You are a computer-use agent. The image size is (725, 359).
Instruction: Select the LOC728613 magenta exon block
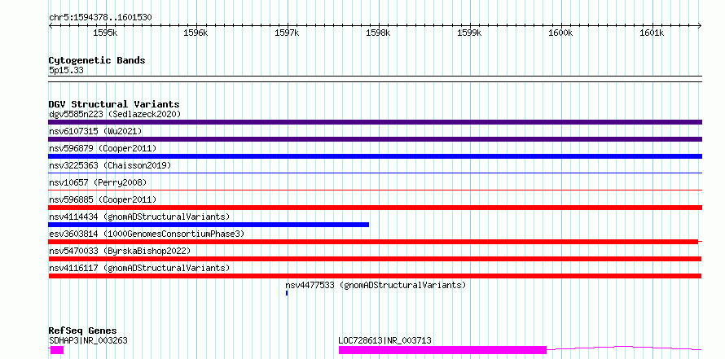coord(442,350)
